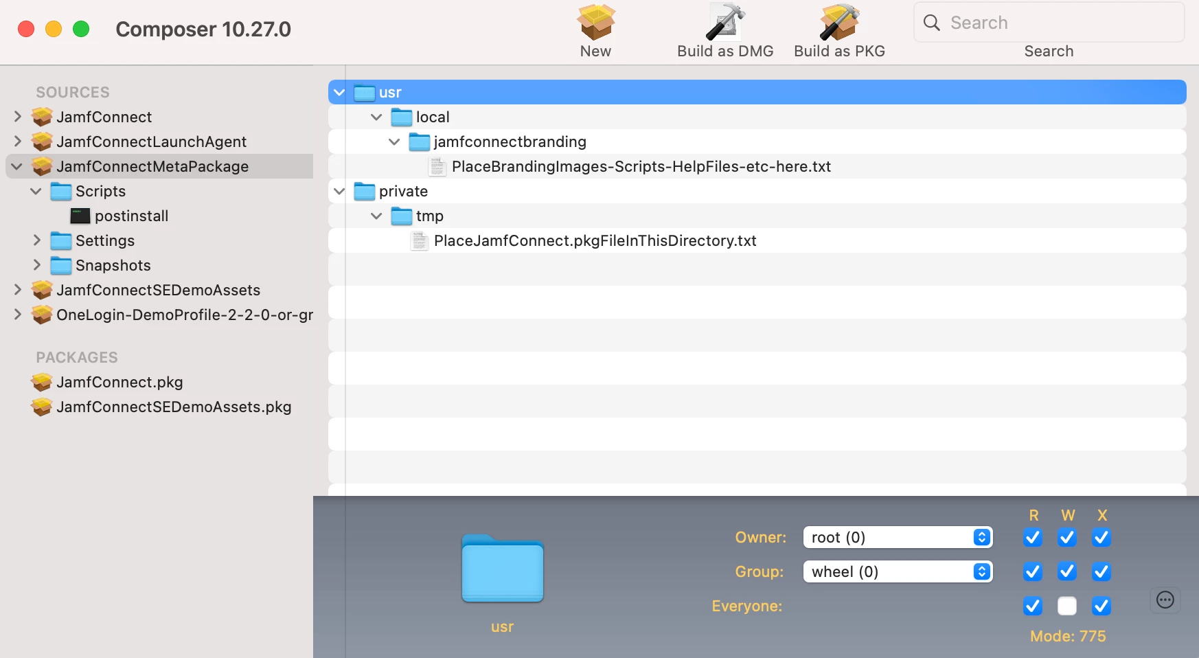Click the JamfConnect.pkg package icon
1199x658 pixels.
(x=42, y=382)
